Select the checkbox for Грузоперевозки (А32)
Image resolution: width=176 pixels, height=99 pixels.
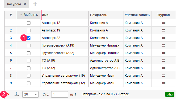[x=29, y=53]
